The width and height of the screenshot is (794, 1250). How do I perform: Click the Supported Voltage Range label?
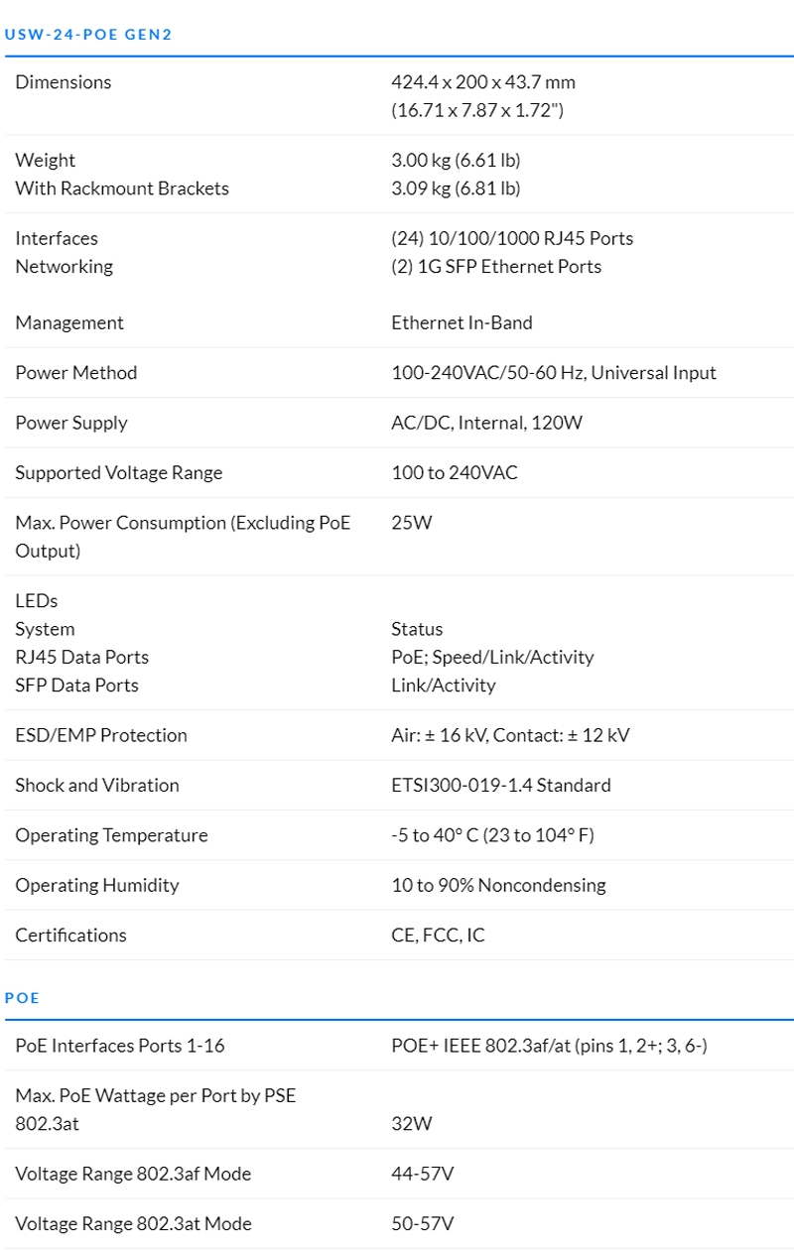tap(119, 473)
